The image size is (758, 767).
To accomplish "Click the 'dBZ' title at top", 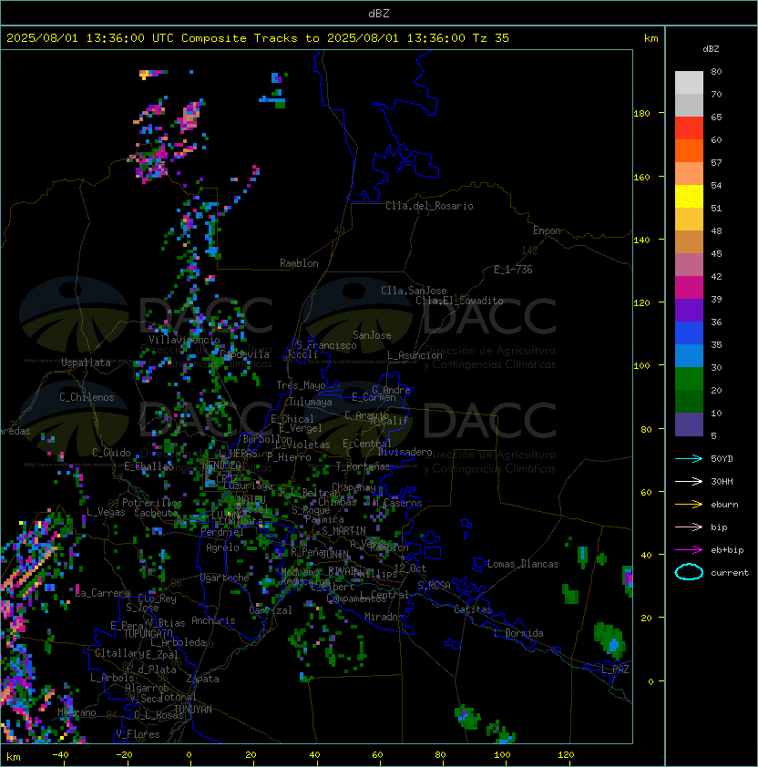I will coord(379,13).
